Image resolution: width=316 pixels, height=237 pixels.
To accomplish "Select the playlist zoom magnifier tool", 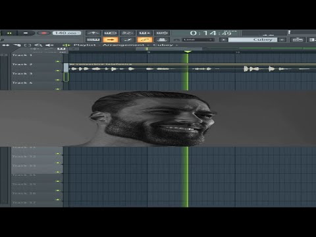I will tap(39, 45).
